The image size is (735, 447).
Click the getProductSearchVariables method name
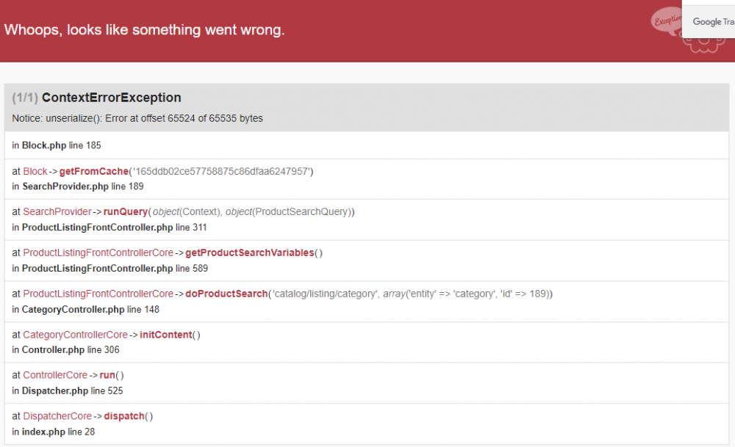pyautogui.click(x=249, y=252)
